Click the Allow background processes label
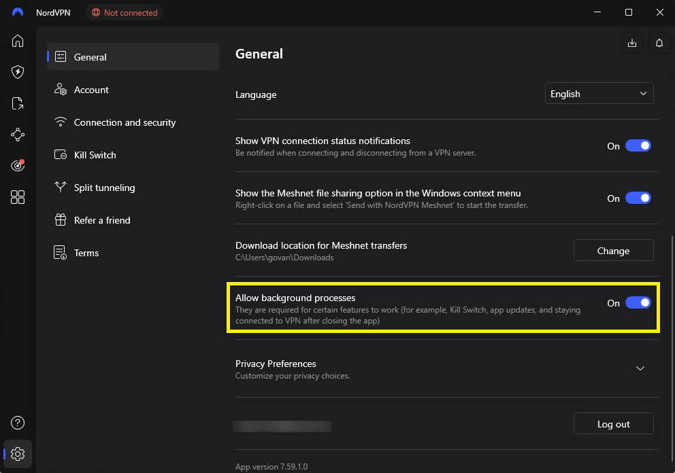The width and height of the screenshot is (675, 473). pyautogui.click(x=295, y=298)
